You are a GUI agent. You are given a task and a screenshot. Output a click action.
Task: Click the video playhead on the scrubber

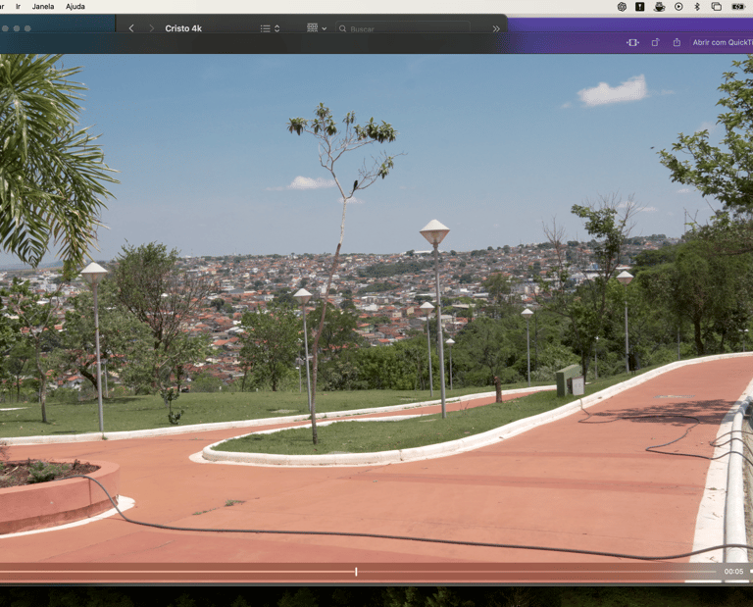tap(356, 572)
